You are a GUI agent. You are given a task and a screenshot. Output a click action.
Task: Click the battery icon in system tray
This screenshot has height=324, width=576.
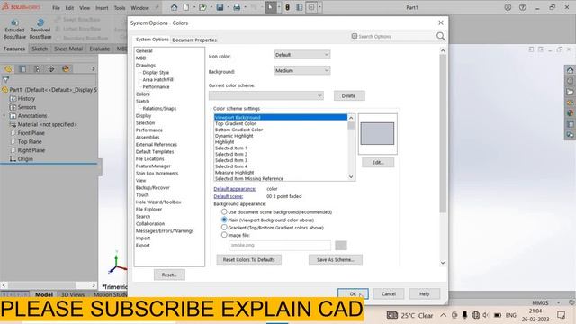(x=498, y=315)
